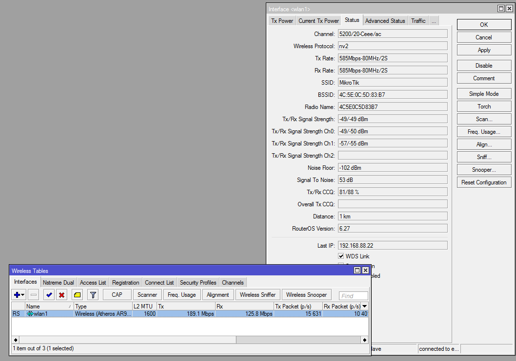516x361 pixels.
Task: Open the Advanced Status tab
Action: [x=385, y=21]
